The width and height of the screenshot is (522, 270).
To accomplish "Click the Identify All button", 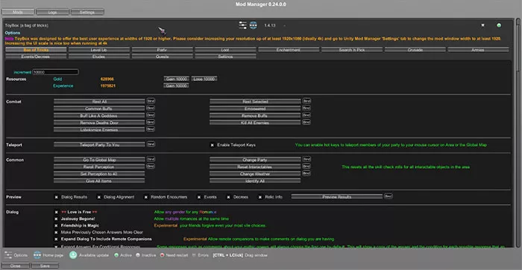I will (255, 181).
